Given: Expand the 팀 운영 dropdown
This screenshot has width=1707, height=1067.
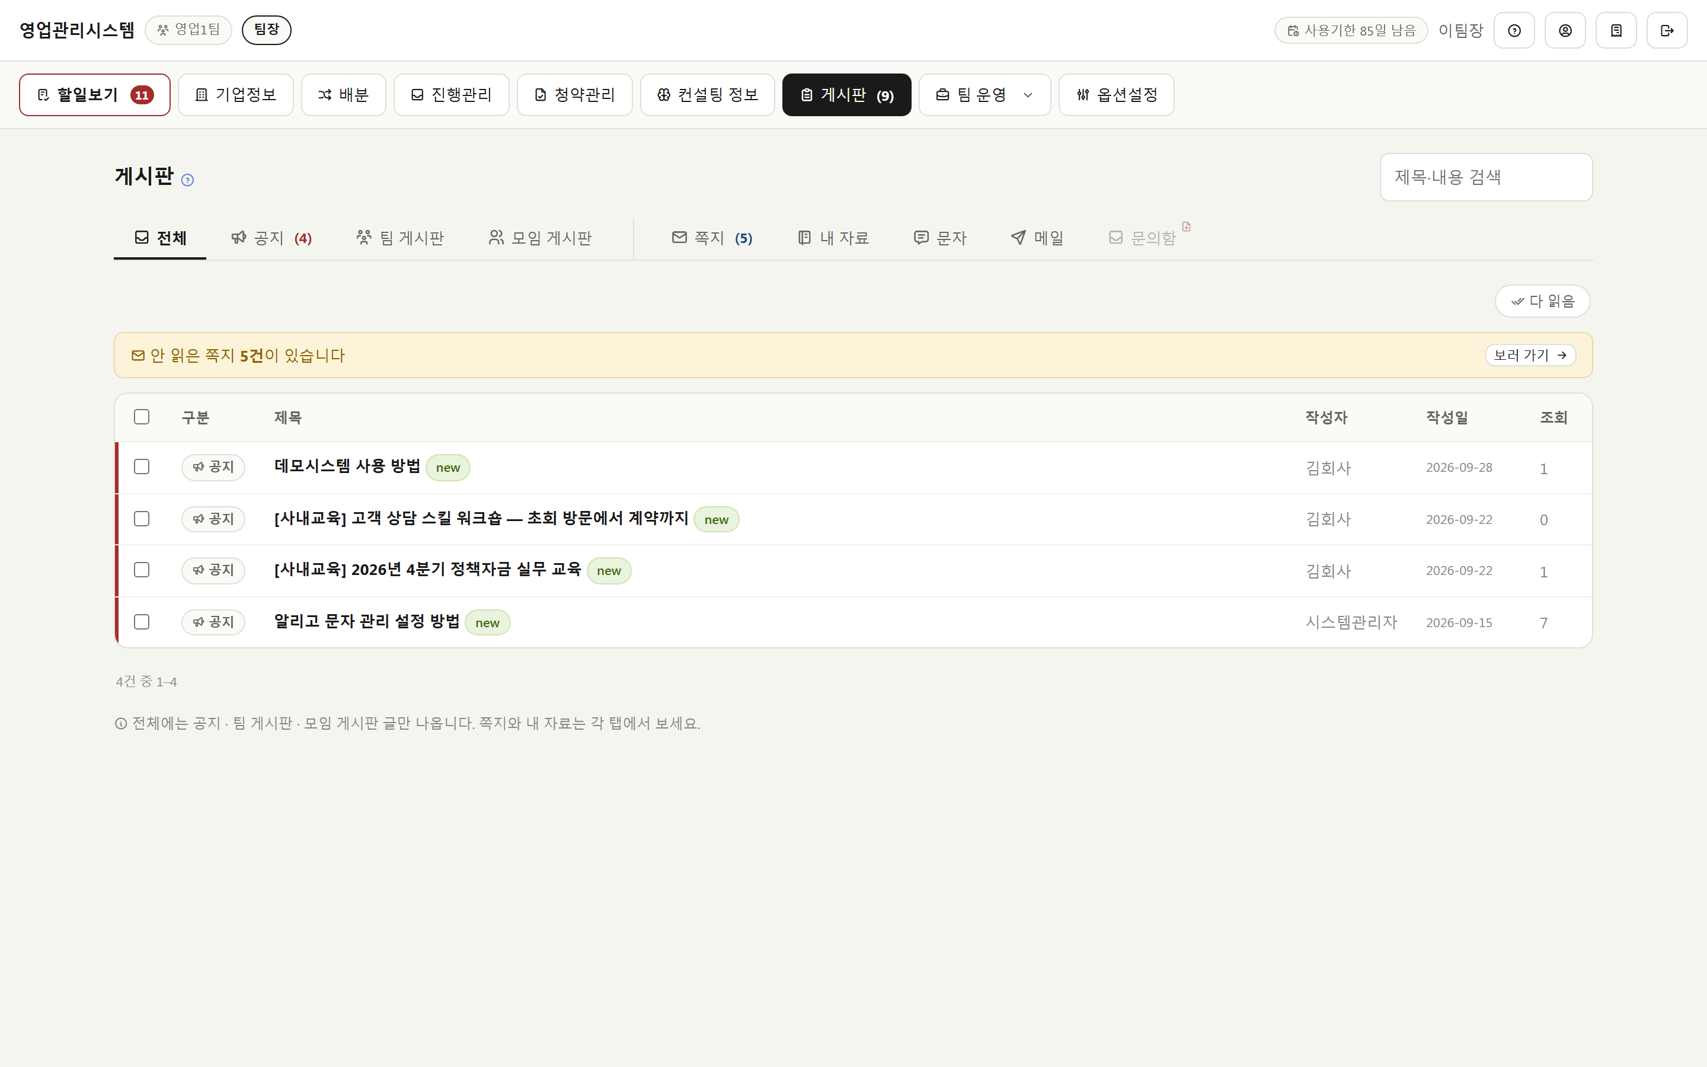Looking at the screenshot, I should (x=984, y=95).
